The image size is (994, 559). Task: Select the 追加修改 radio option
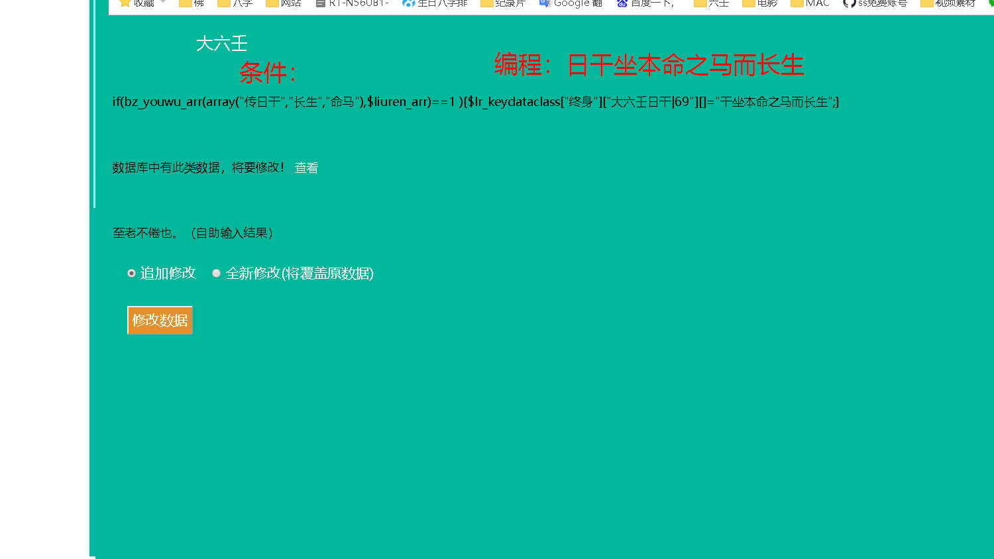coord(132,274)
